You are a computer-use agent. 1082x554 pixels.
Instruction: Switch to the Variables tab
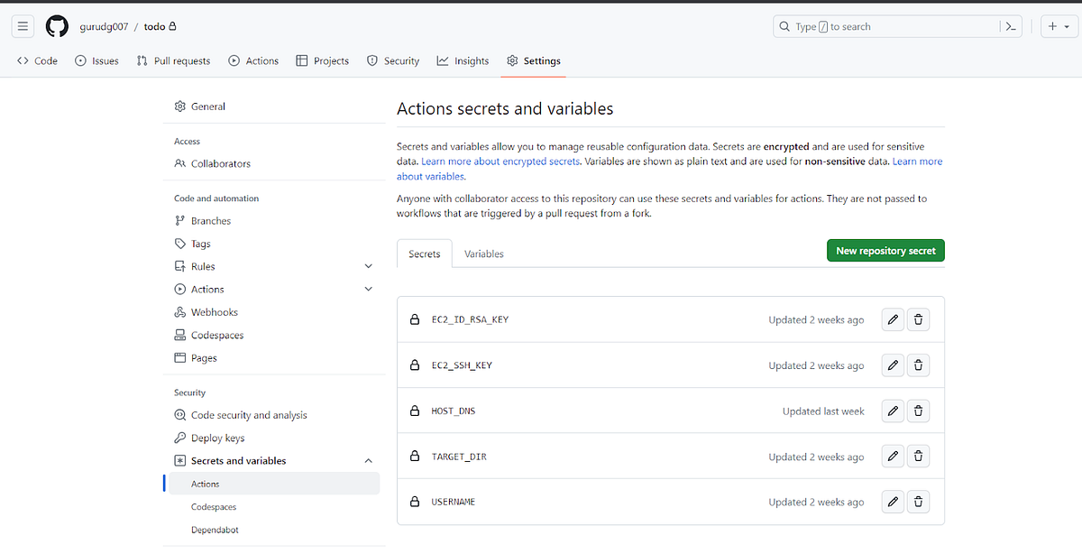click(483, 254)
